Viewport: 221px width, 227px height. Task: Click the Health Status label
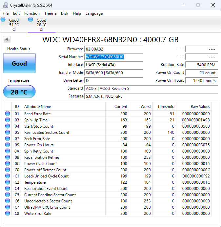click(x=19, y=49)
